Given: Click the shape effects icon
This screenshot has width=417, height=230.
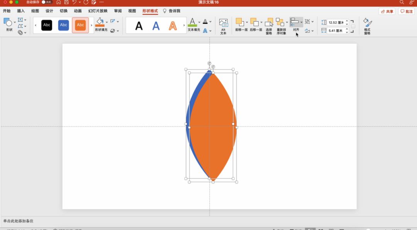Looking at the screenshot, I should 113,31.
